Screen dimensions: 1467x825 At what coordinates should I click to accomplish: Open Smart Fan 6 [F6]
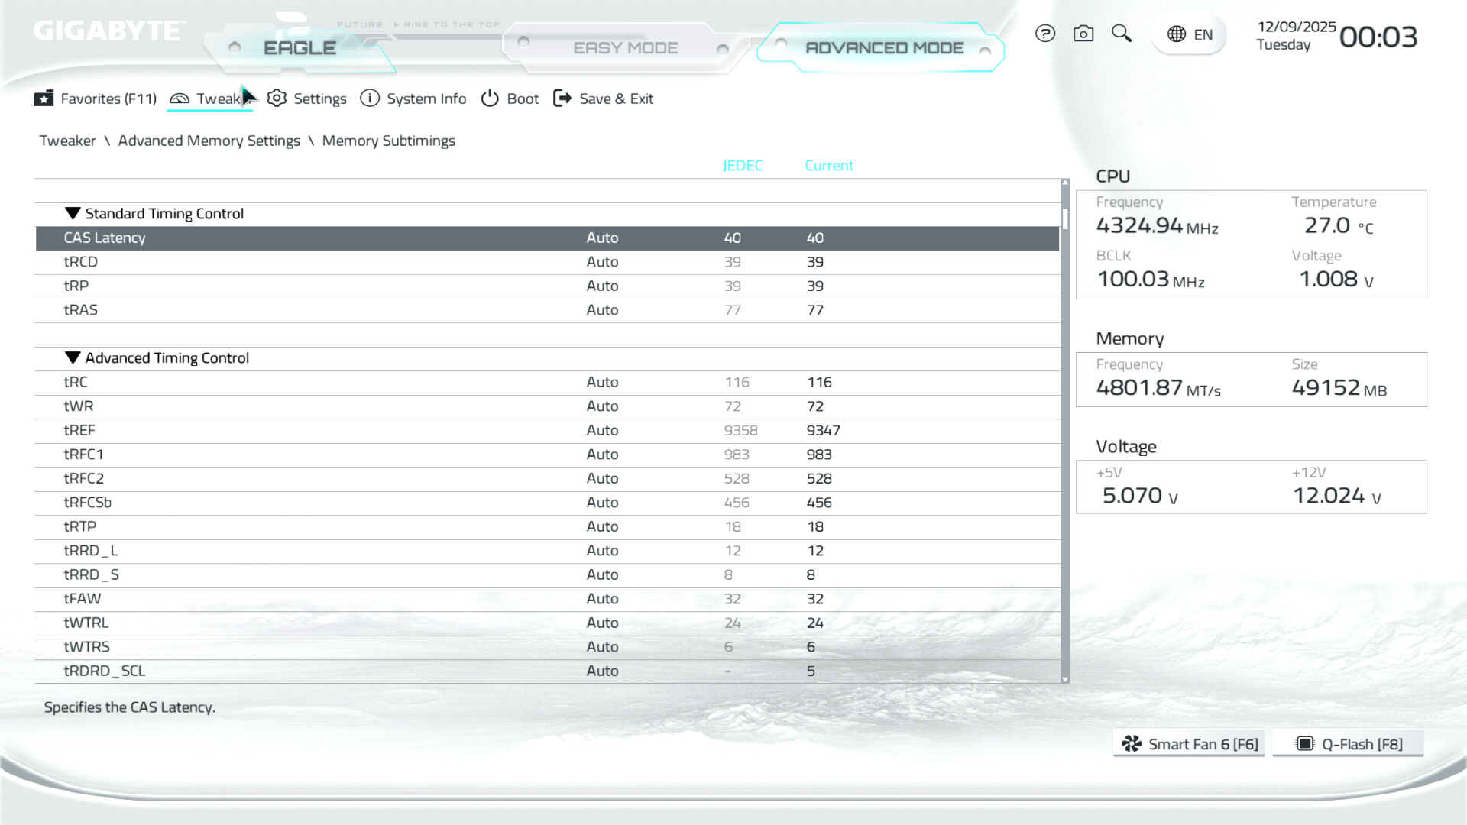(x=1189, y=744)
